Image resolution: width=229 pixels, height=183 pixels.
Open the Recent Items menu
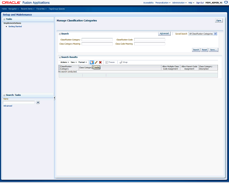pyautogui.click(x=28, y=9)
